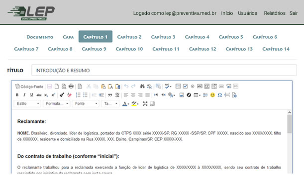
Task: Insert a smiley emoticon
Action: point(212,95)
